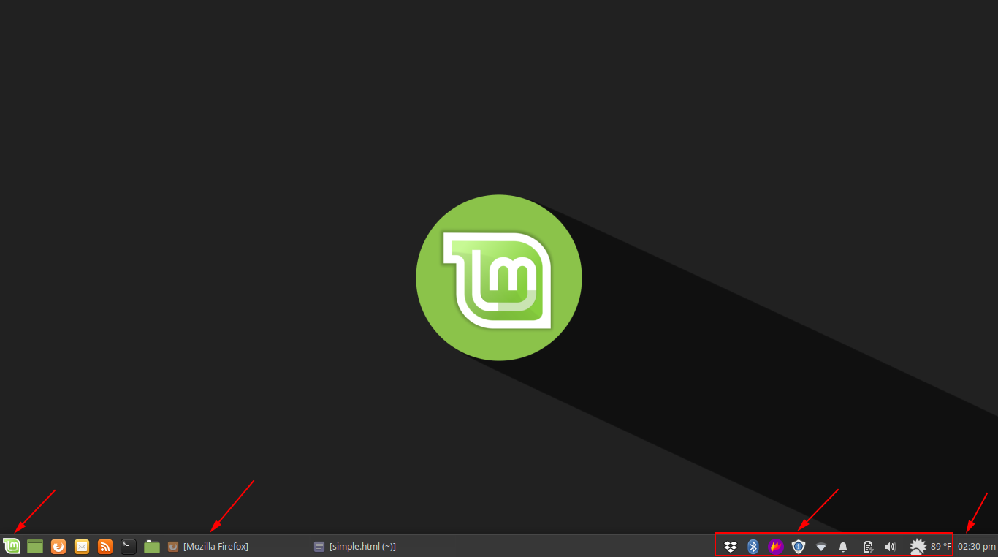Screen dimensions: 998x557
Task: Open the email client from the panel
Action: (x=81, y=546)
